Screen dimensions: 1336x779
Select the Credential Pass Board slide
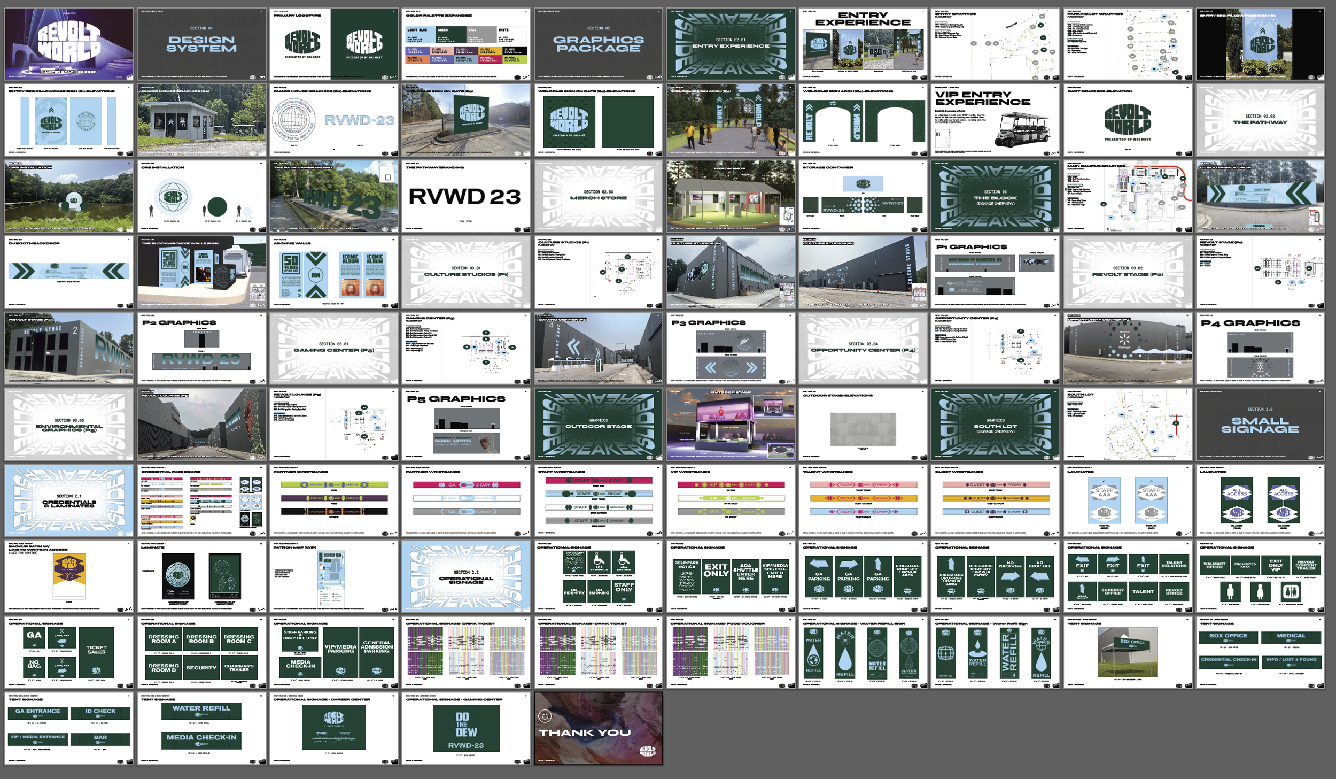pyautogui.click(x=201, y=500)
